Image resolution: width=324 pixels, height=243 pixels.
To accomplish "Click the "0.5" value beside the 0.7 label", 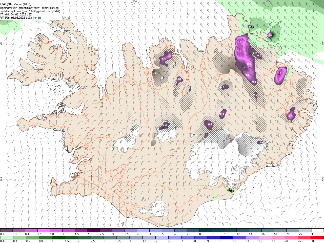I will (164, 59).
